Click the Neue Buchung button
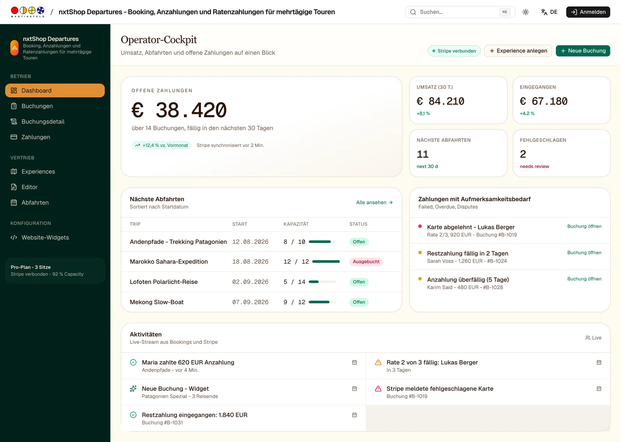621x442 pixels. (583, 51)
